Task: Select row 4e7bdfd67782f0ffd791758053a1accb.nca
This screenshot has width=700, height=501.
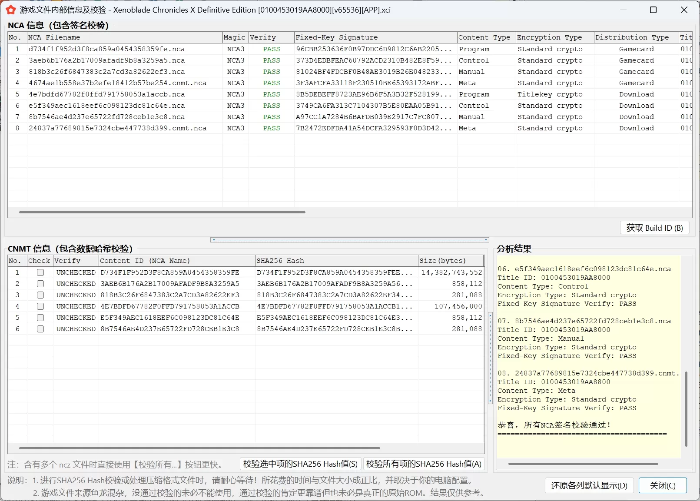Action: click(350, 94)
